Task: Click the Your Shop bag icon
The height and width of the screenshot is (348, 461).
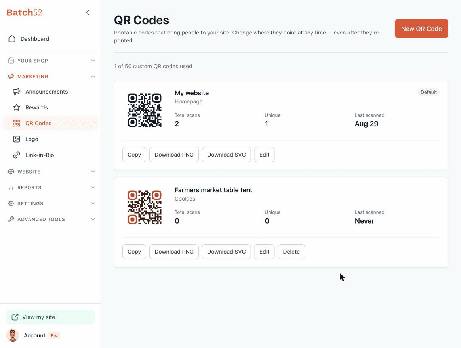Action: point(11,61)
